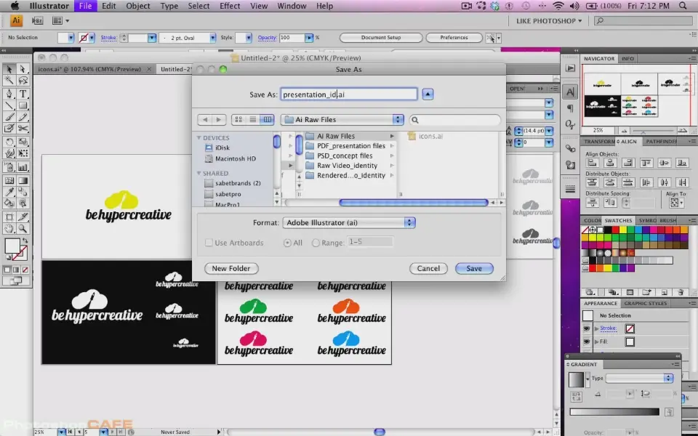Switch Save dialog to list view
Image resolution: width=698 pixels, height=436 pixels.
pos(253,119)
